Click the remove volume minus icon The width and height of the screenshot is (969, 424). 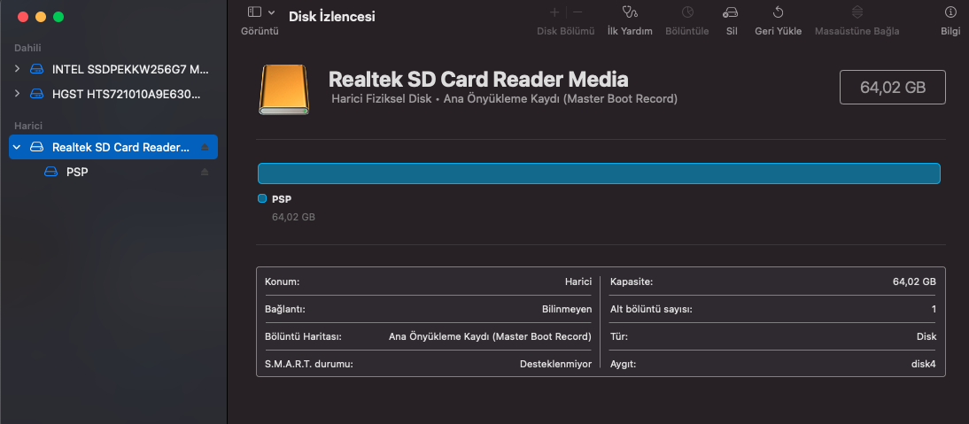point(578,12)
